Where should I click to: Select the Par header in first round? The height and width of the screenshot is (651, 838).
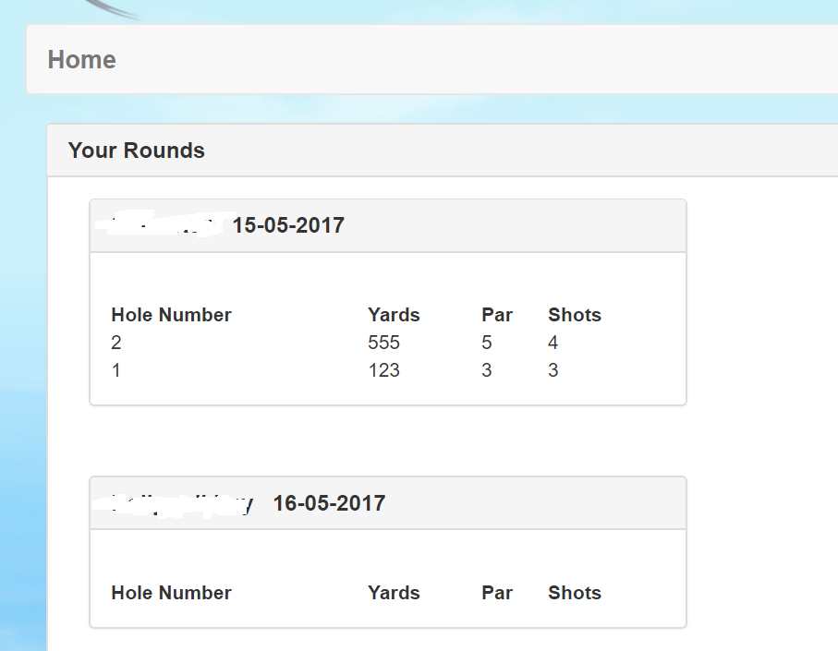(x=497, y=315)
